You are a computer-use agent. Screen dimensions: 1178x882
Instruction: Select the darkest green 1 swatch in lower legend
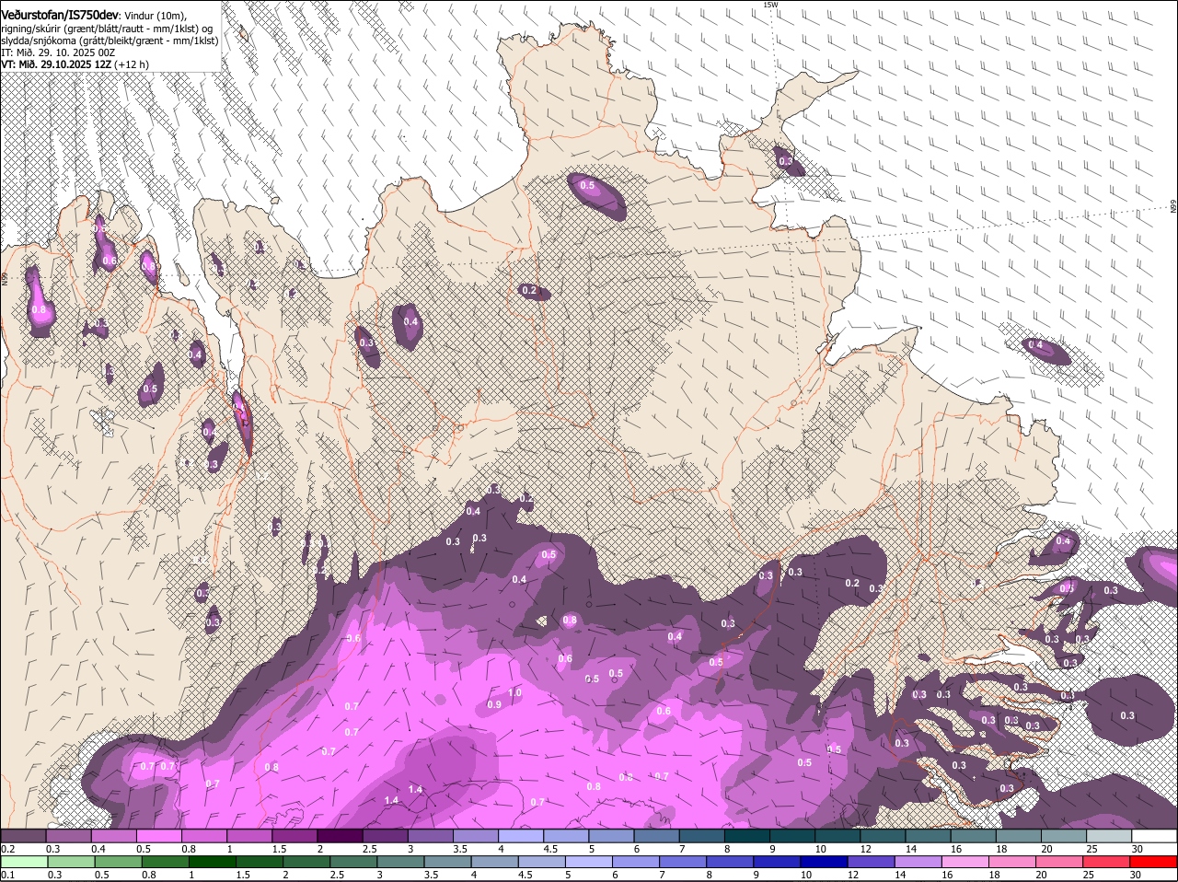[x=212, y=861]
